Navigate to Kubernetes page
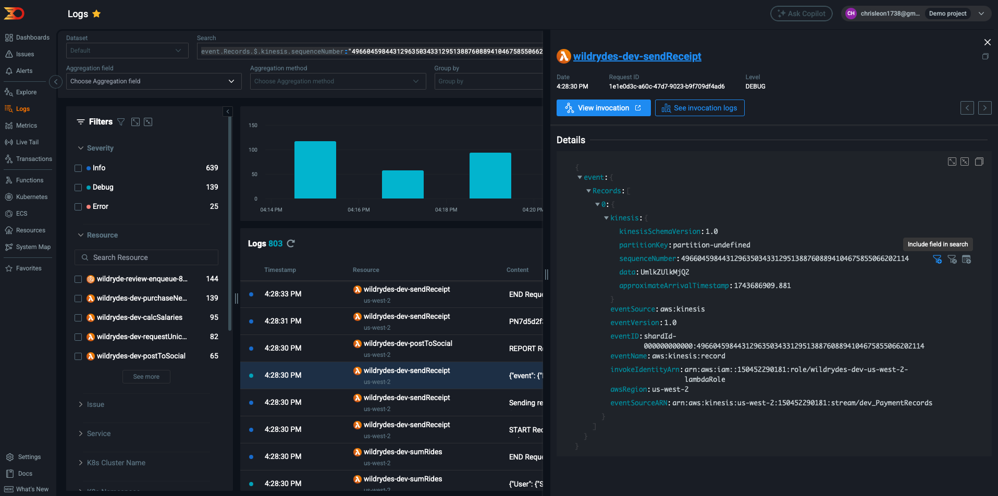 tap(26, 197)
